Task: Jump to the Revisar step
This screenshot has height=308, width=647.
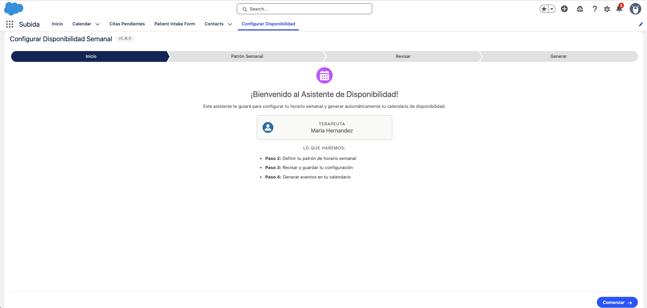Action: 403,56
